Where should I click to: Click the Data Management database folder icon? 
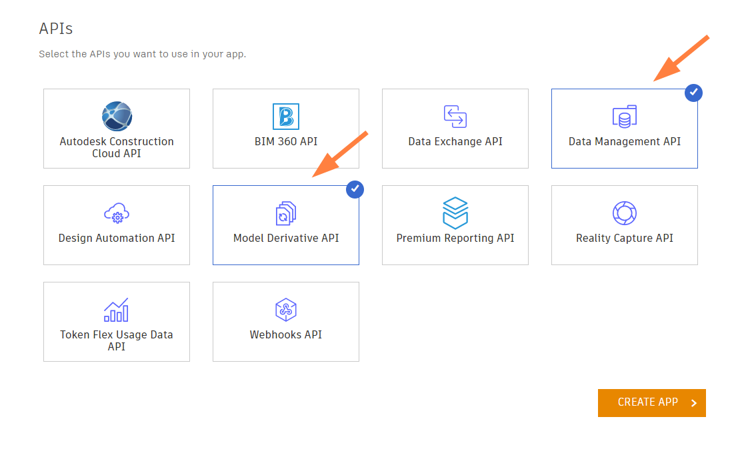[x=625, y=117]
